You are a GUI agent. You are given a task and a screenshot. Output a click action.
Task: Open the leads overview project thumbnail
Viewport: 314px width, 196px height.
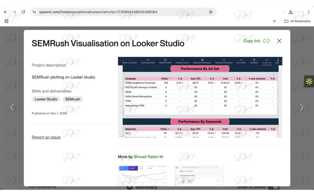tap(199, 176)
